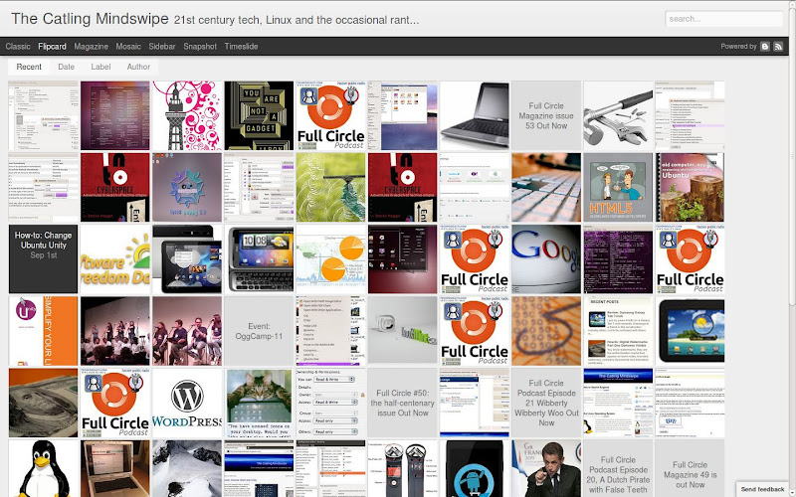This screenshot has height=497, width=796.
Task: Switch to the Magazine view
Action: coord(91,46)
